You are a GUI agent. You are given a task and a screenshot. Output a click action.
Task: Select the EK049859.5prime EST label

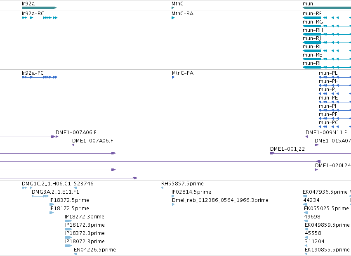pyautogui.click(x=327, y=225)
